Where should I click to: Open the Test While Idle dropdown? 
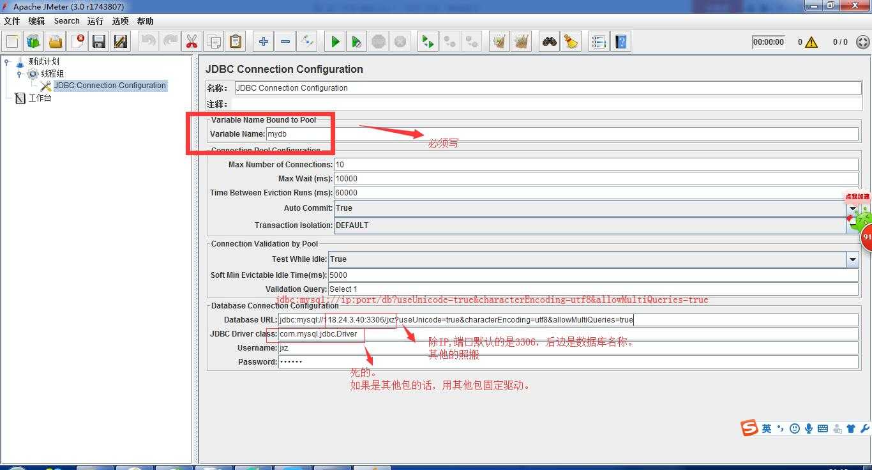(x=852, y=259)
